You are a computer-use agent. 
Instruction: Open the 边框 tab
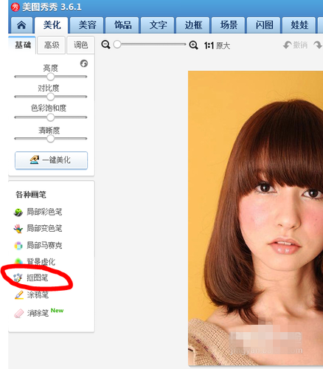pyautogui.click(x=193, y=25)
